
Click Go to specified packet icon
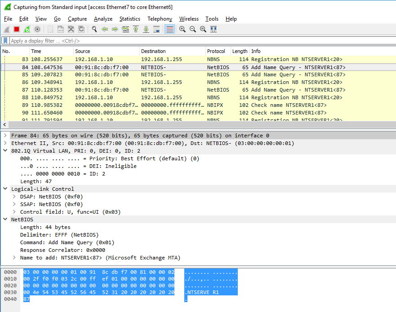click(x=125, y=29)
